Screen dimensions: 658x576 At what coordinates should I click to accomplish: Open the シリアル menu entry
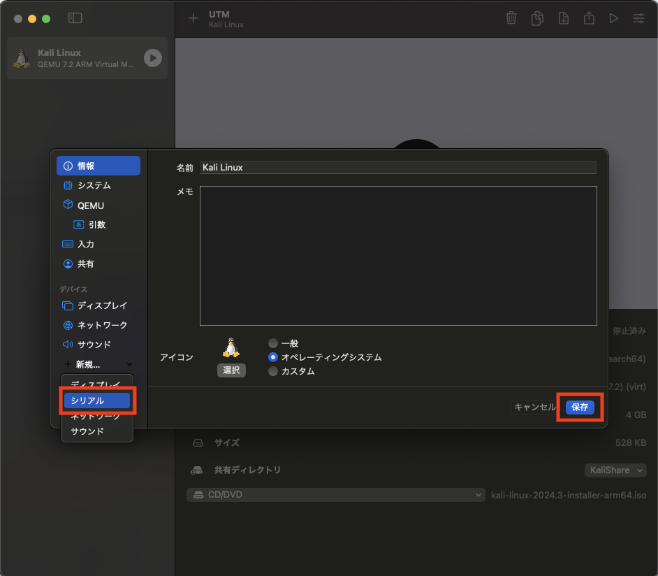pyautogui.click(x=96, y=401)
